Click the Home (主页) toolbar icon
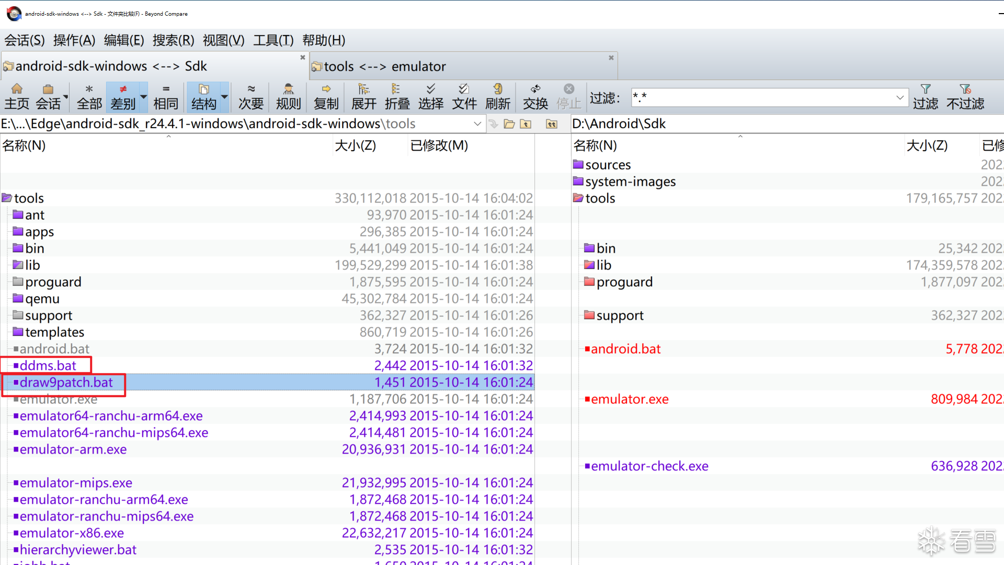Screen dimensions: 1004x565 [17, 97]
